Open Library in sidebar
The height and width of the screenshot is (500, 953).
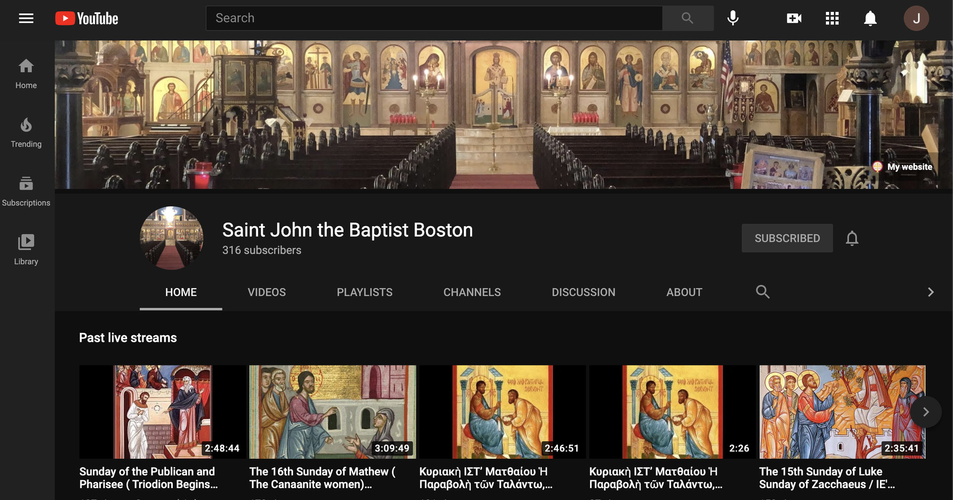click(x=26, y=250)
